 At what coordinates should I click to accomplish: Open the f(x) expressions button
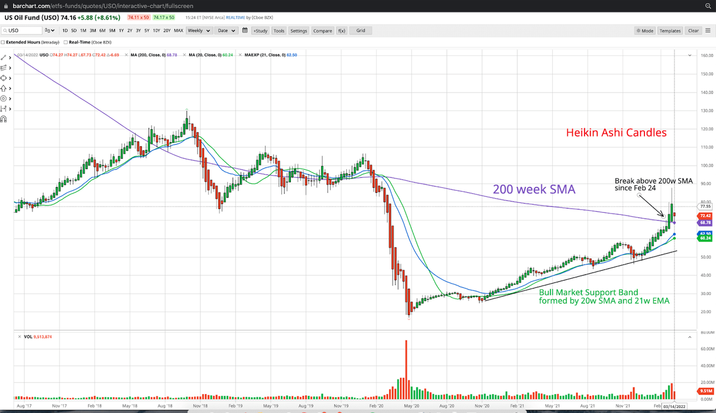[341, 31]
